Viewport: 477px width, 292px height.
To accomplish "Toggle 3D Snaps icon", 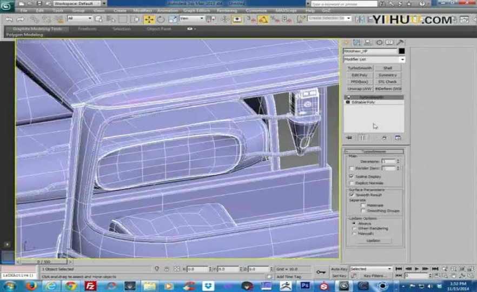I will pos(251,19).
